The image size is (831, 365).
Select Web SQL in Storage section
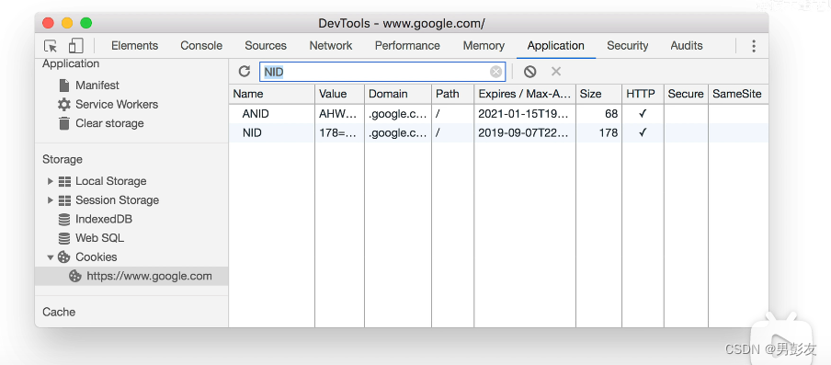click(99, 238)
